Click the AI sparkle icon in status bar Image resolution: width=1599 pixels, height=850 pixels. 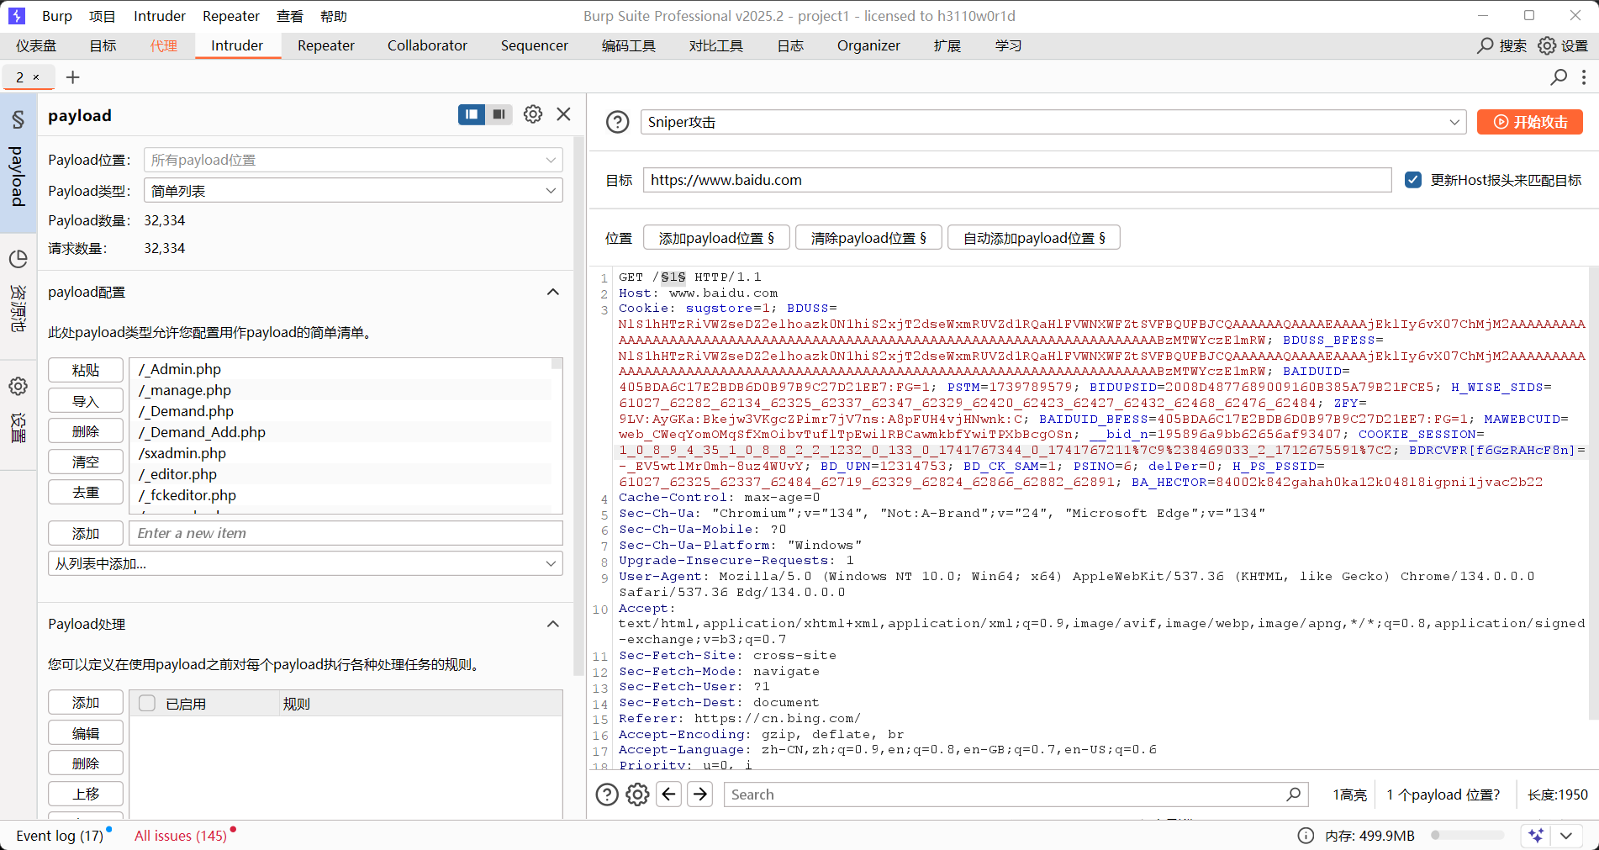[x=1536, y=836]
